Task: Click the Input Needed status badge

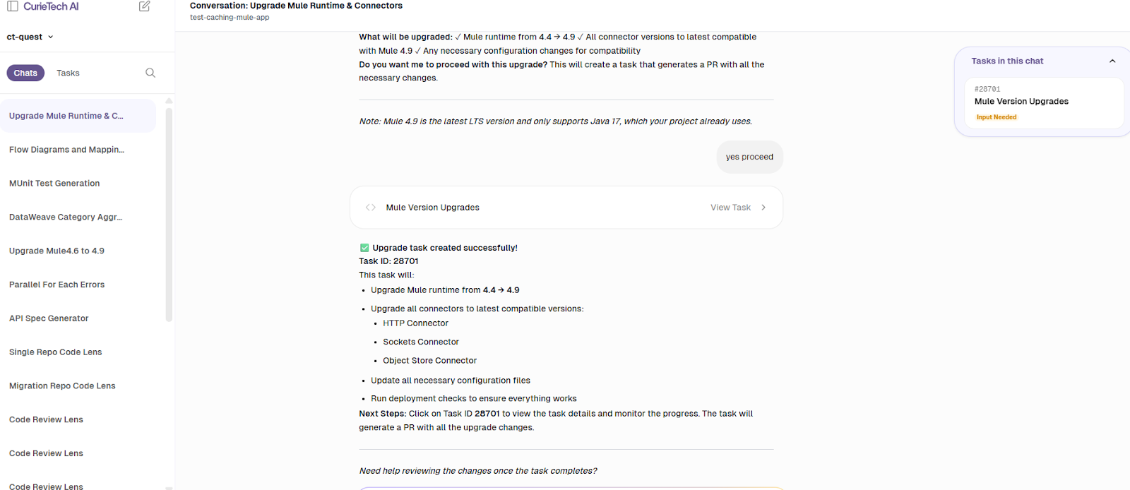Action: tap(996, 116)
